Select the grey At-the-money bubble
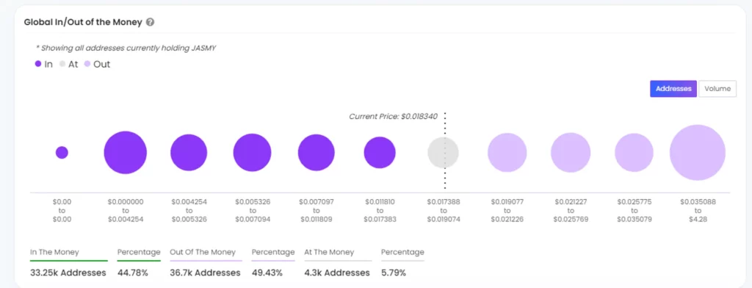752x288 pixels. tap(443, 153)
